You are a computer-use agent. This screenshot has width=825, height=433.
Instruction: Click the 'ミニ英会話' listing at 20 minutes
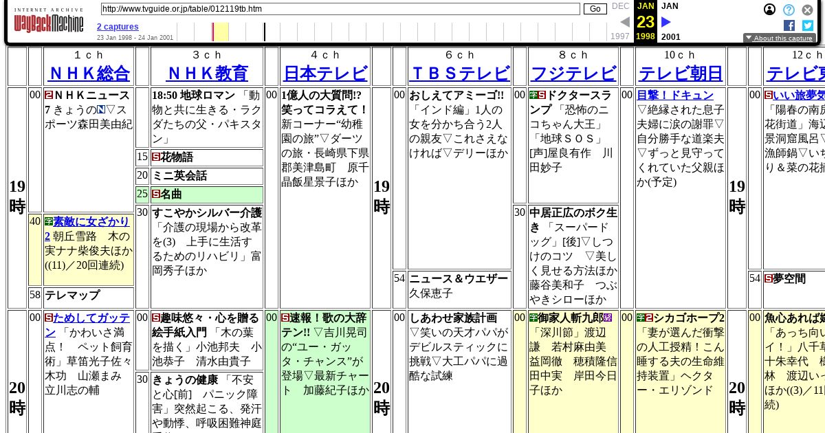(x=179, y=176)
